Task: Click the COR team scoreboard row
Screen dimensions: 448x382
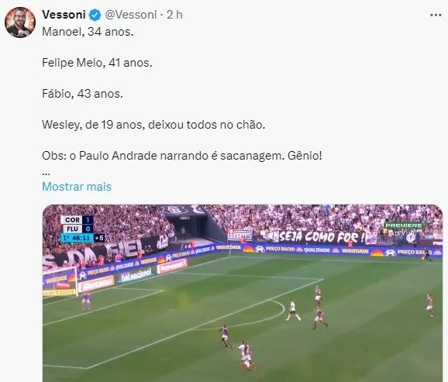Action: click(x=77, y=220)
